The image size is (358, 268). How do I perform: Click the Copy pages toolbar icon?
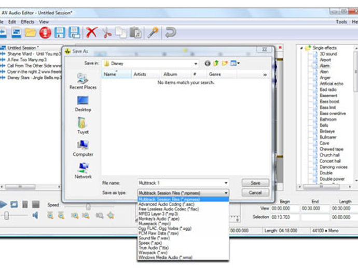point(121,32)
